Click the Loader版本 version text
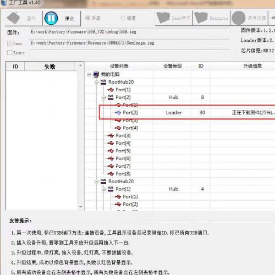The width and height of the screenshot is (275, 275). 257,40
